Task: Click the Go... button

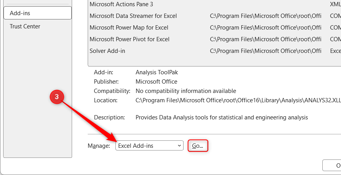Action: click(x=198, y=146)
